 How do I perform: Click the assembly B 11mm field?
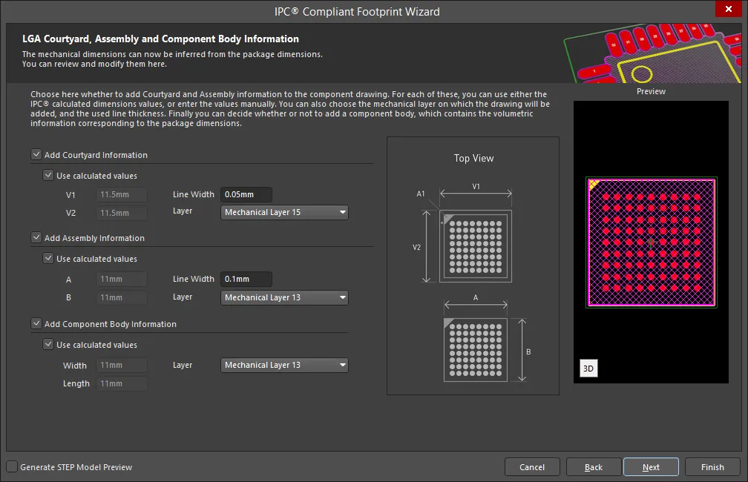pos(122,297)
